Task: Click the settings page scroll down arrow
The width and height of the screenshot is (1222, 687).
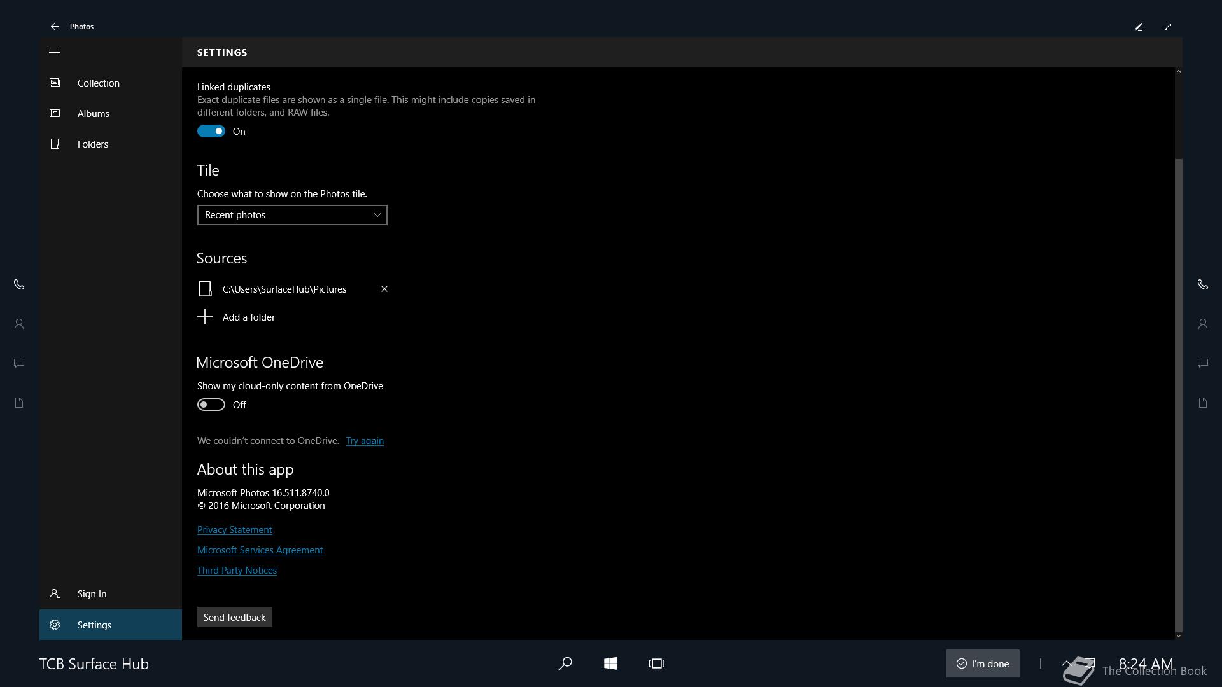Action: coord(1178,635)
